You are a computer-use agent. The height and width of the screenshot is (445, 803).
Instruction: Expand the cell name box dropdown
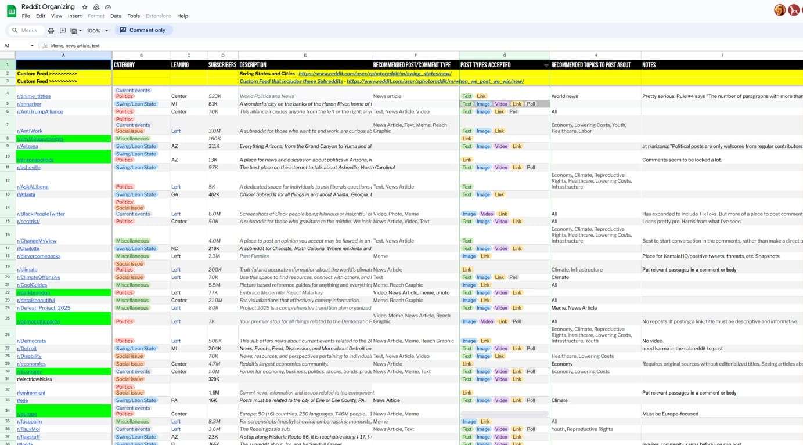pyautogui.click(x=32, y=46)
